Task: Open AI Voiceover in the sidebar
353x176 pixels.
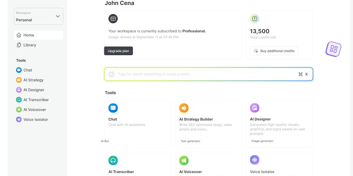Action: click(x=31, y=110)
